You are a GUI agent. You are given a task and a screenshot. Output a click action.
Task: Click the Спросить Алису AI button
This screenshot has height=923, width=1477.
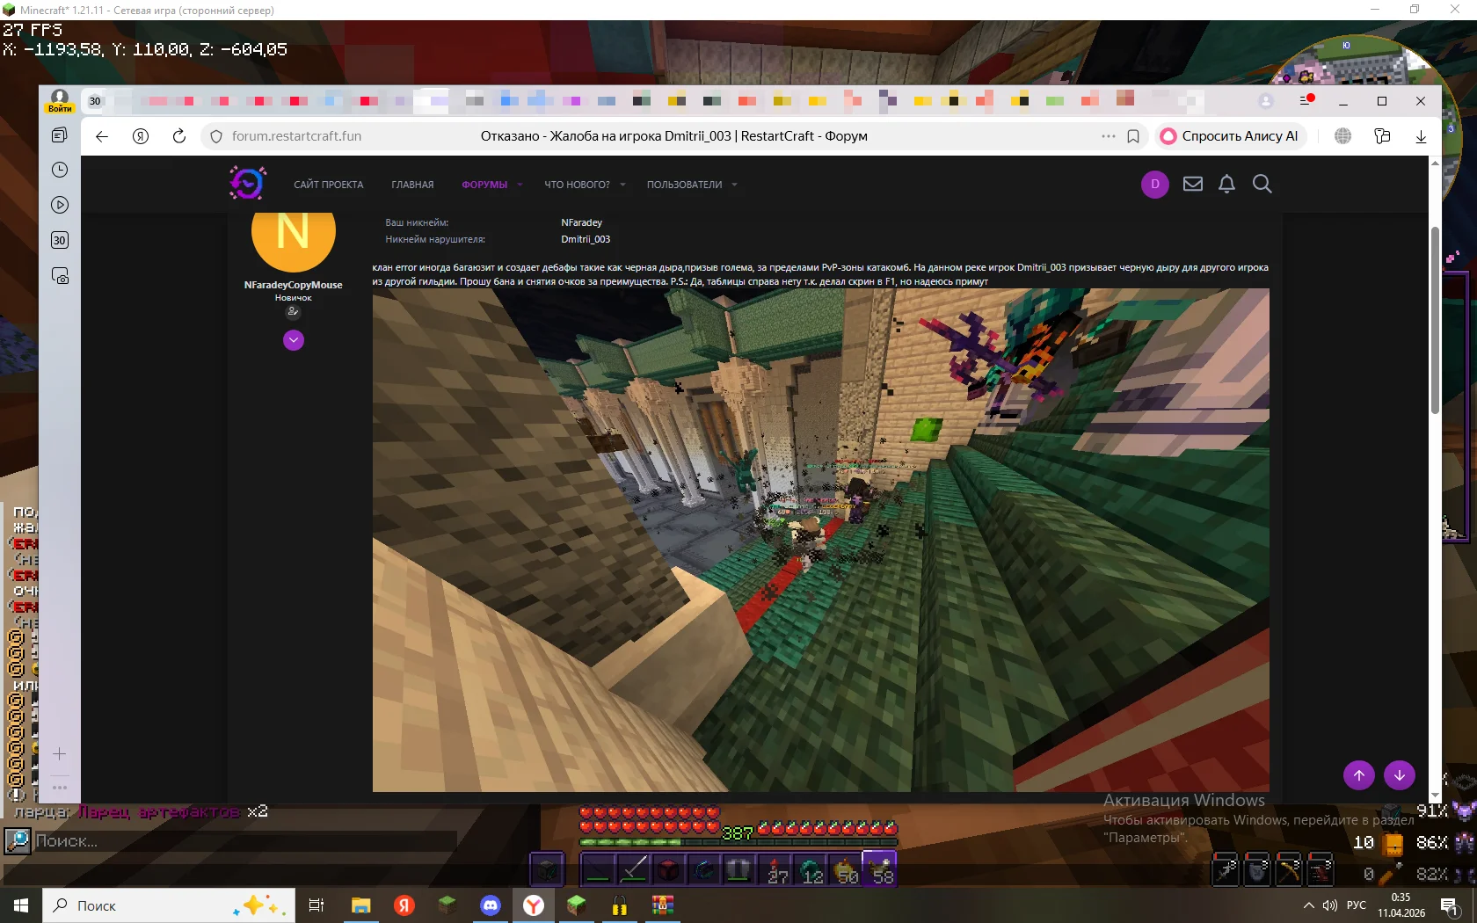[1230, 136]
